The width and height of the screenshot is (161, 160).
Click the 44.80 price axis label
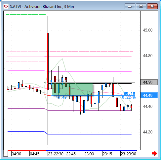tap(148, 56)
